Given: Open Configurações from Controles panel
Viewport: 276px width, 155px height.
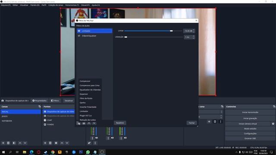Looking at the screenshot, I should (250, 133).
